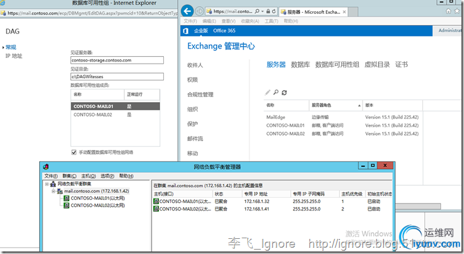Screen dimensions: 464x254
Task: Select CONTOSO-MAIL01(以太网) in NLB tree
Action: click(x=98, y=198)
